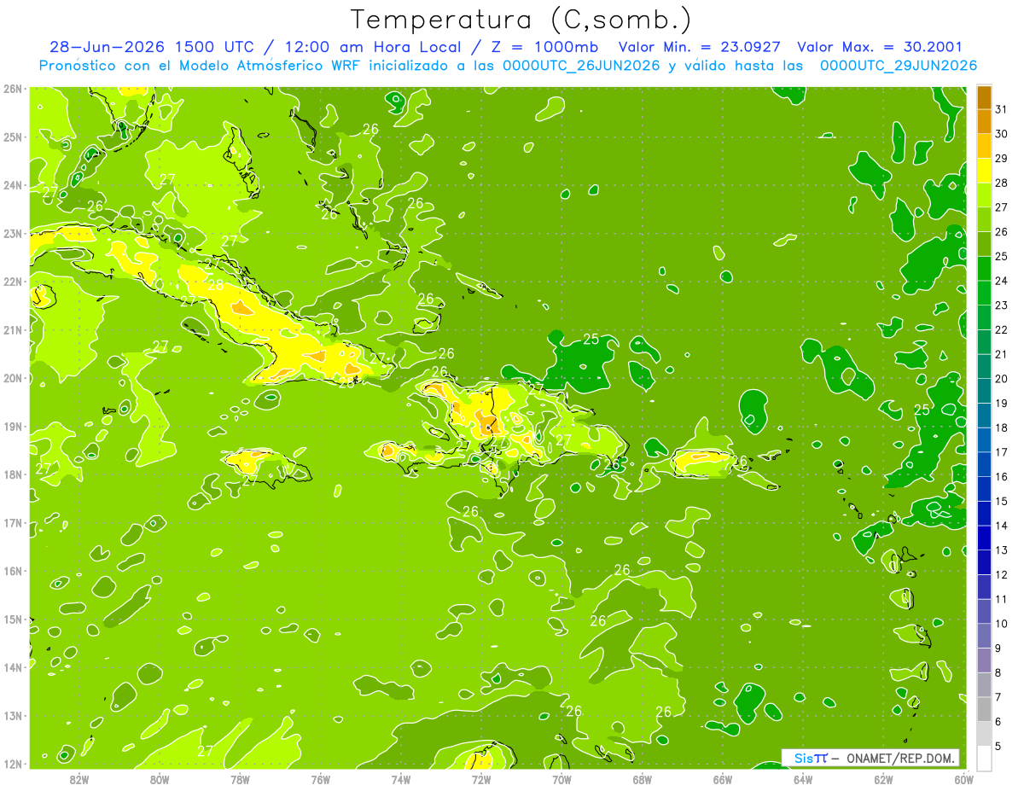Click the latitude label "19N"
Screen dimensions: 1024x791
[13, 426]
